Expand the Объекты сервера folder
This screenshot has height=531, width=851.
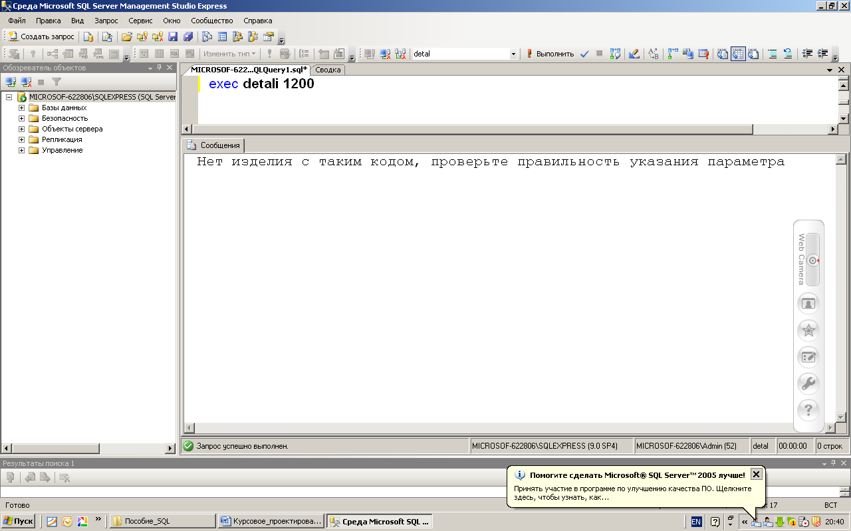pyautogui.click(x=21, y=129)
